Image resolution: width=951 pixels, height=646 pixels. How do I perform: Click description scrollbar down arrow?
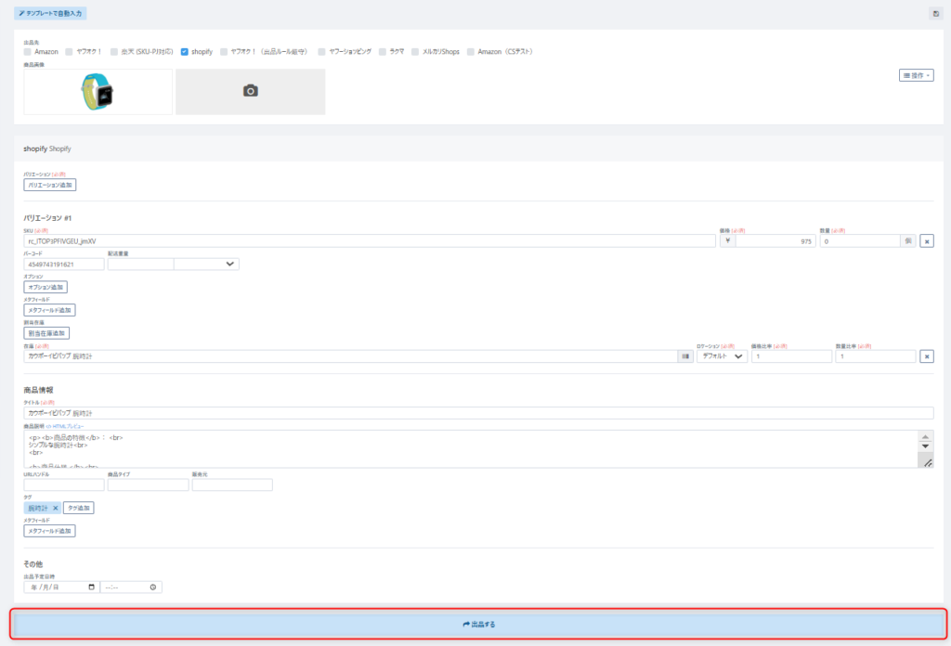926,446
